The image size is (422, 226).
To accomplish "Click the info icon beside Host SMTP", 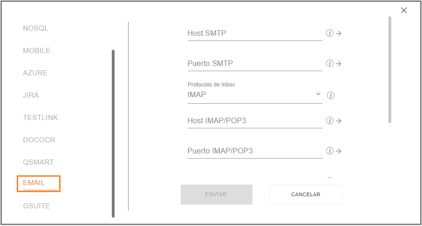I will coord(330,33).
